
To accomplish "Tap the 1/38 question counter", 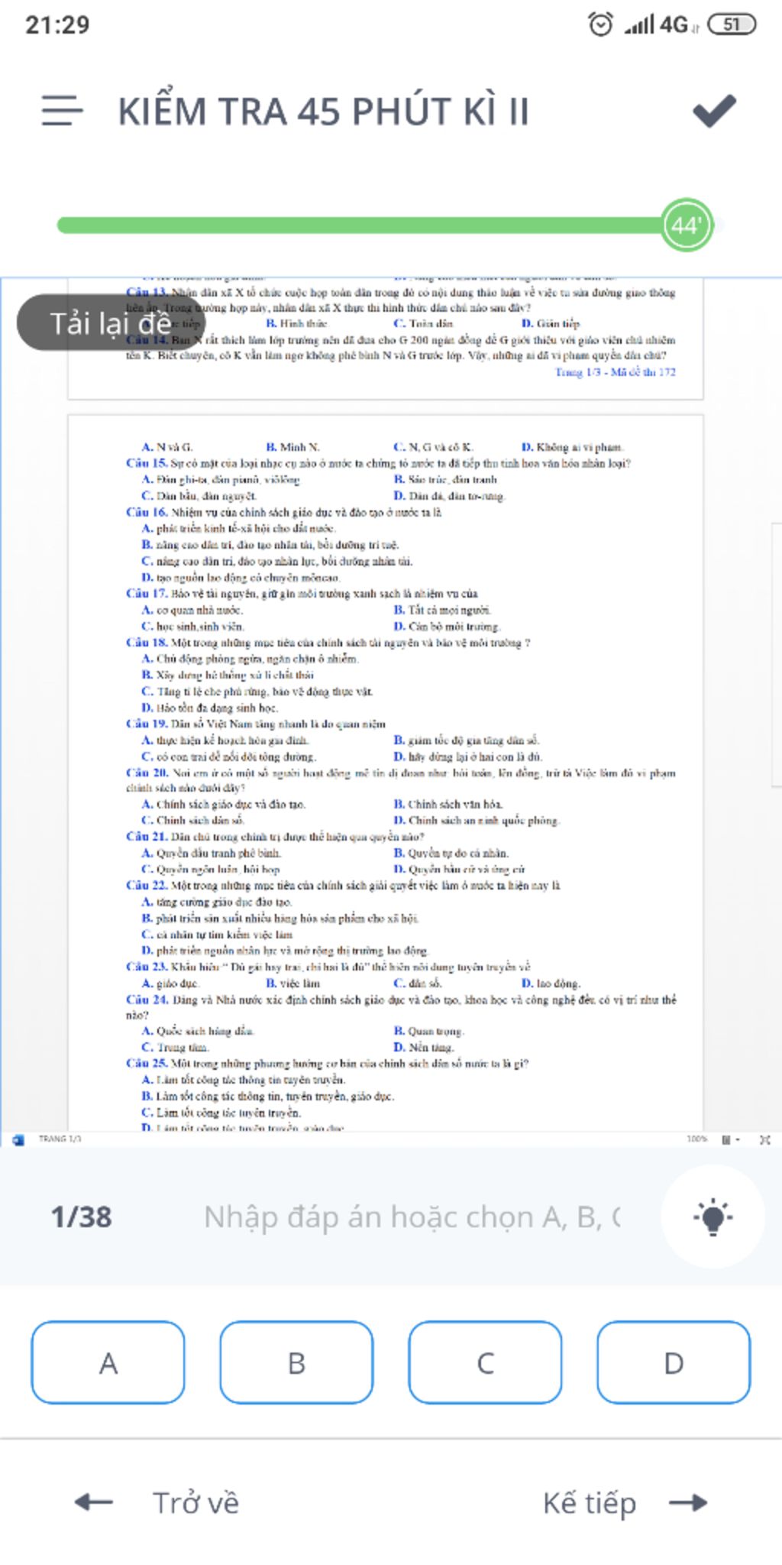I will point(81,1217).
